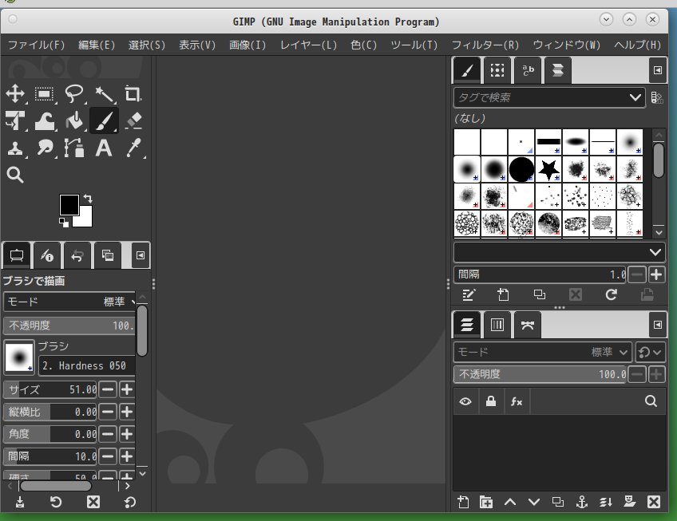Image resolution: width=677 pixels, height=521 pixels.
Task: Select the Clone stamp tool
Action: point(15,148)
